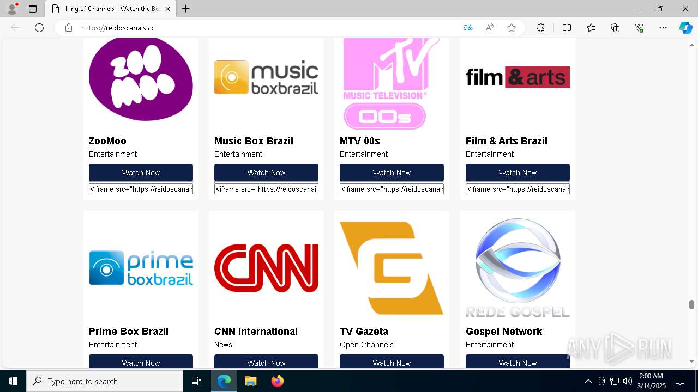The height and width of the screenshot is (392, 698).
Task: Open Settings and more menu
Action: [663, 28]
